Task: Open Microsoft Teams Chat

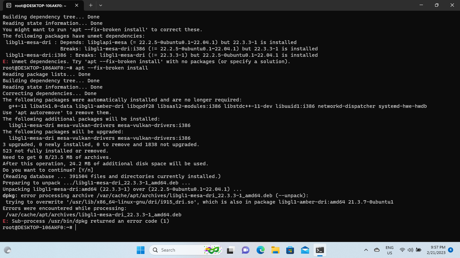Action: 245,250
